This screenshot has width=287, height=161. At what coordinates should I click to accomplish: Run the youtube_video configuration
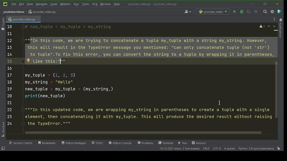click(235, 12)
